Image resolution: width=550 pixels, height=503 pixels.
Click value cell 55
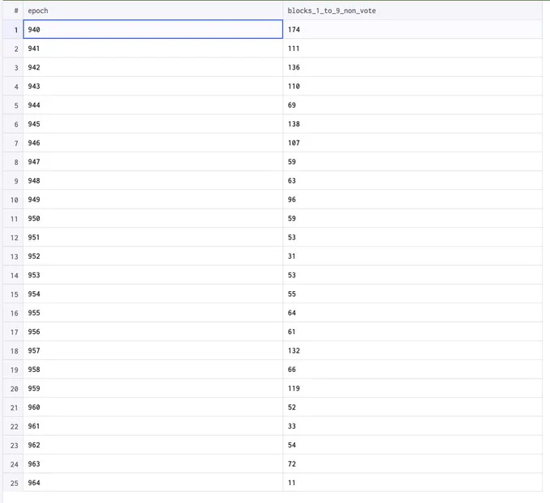pyautogui.click(x=412, y=294)
